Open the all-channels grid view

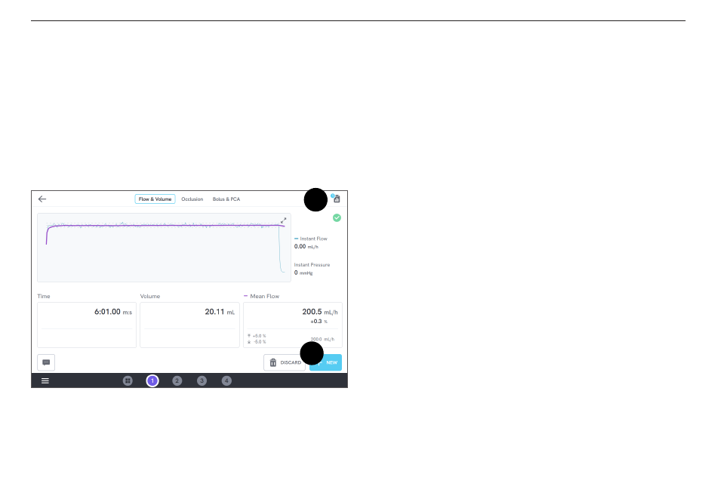coord(128,380)
